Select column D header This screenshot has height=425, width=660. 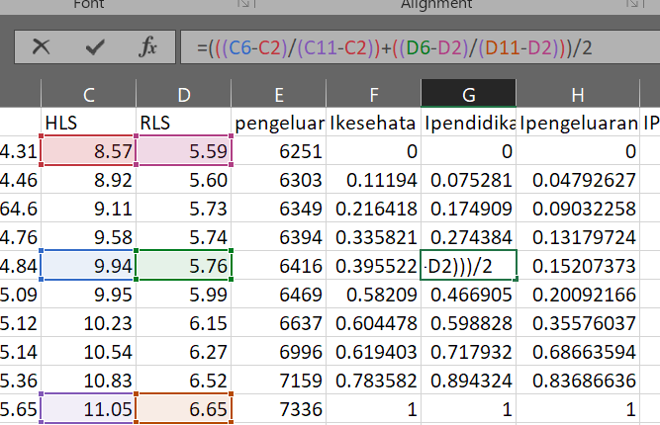point(184,94)
